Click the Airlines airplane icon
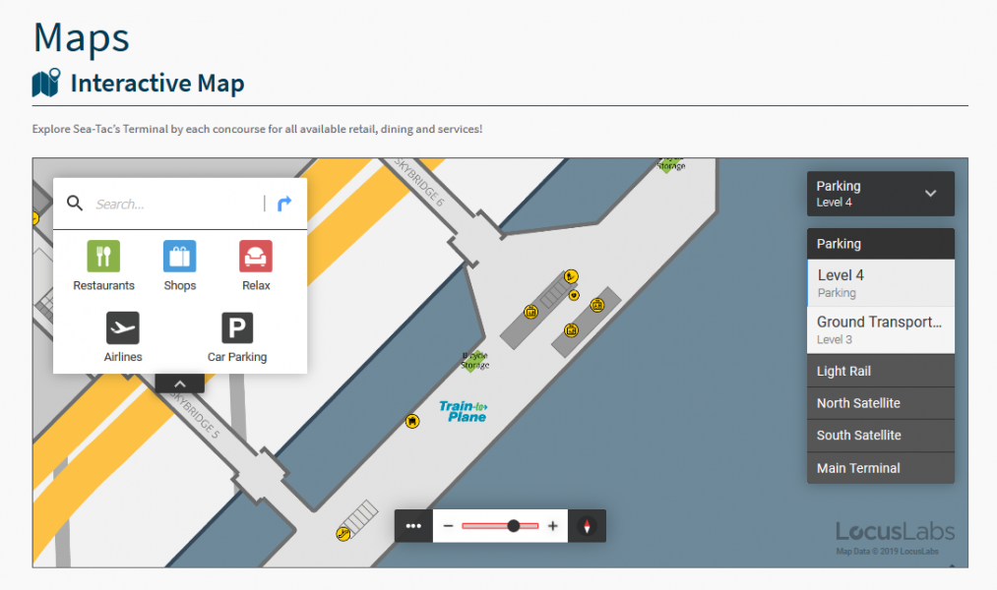997x590 pixels. [x=122, y=329]
